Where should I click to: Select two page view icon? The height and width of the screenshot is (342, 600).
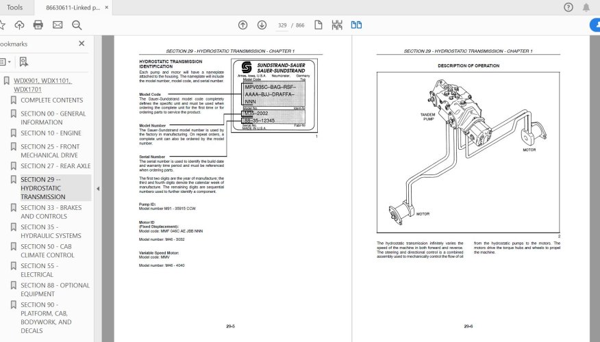click(x=356, y=25)
